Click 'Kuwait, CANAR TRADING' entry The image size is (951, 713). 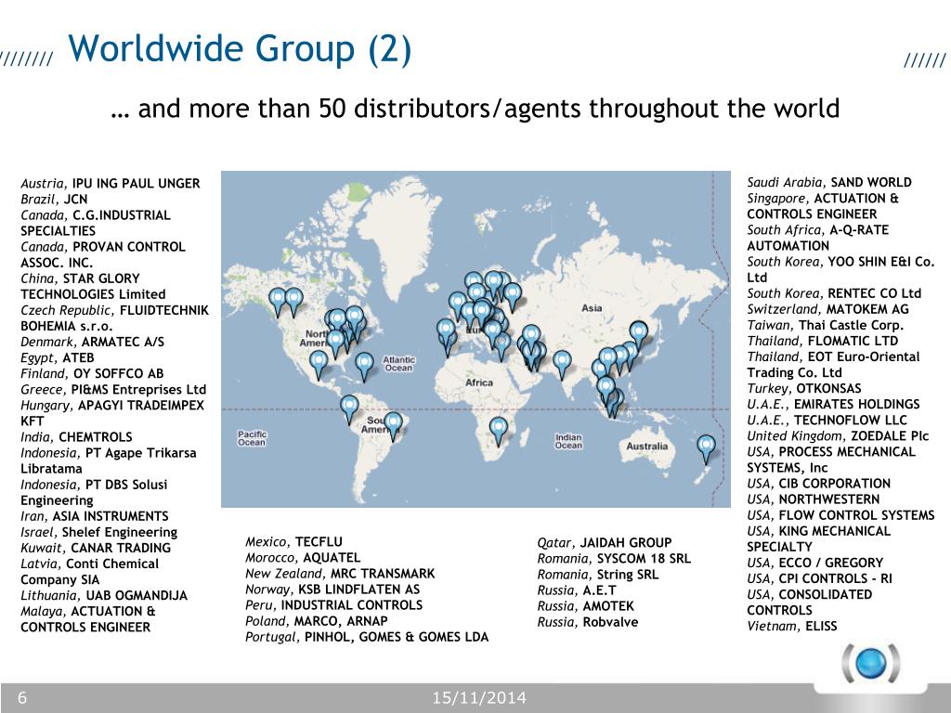(96, 548)
